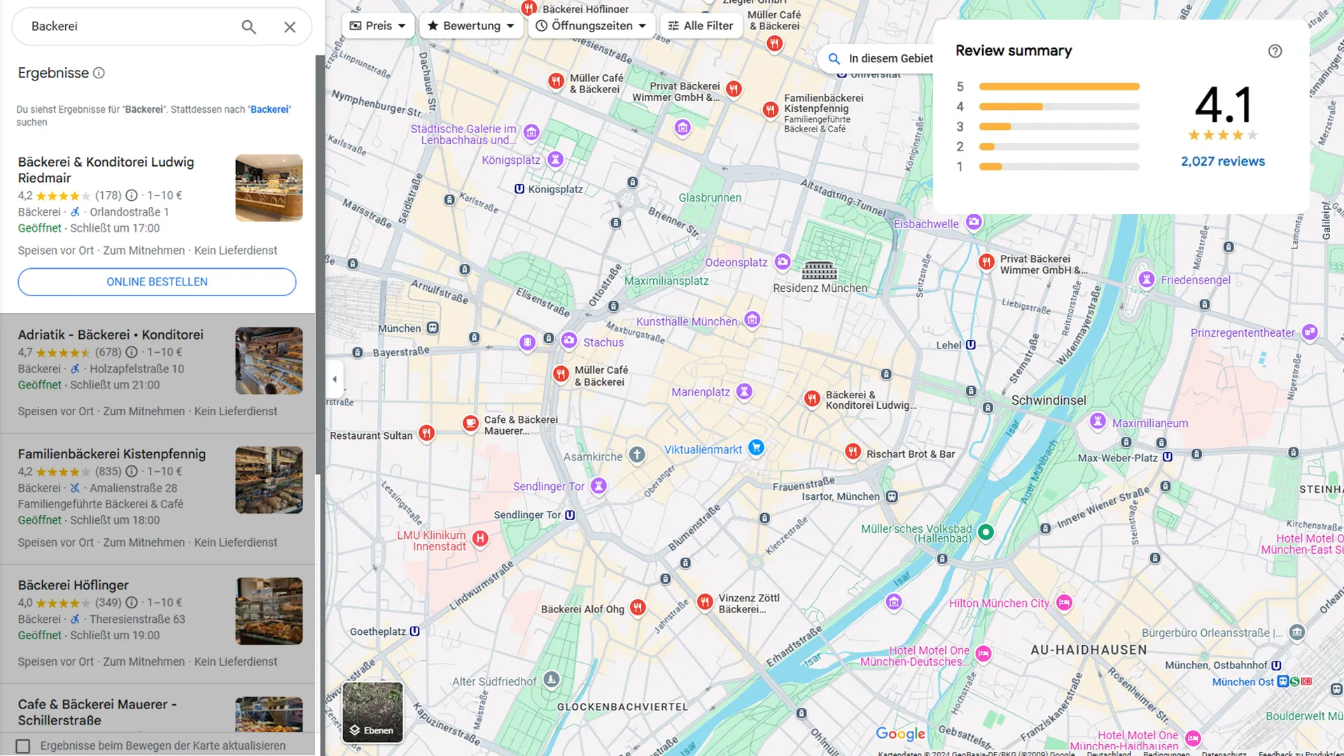Select the Marienplatz landmark pin
The height and width of the screenshot is (756, 1344).
pyautogui.click(x=744, y=391)
